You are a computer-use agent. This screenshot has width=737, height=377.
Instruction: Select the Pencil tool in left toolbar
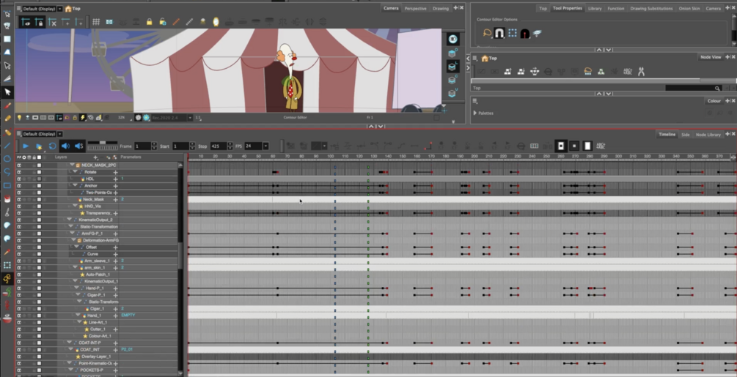tap(7, 118)
